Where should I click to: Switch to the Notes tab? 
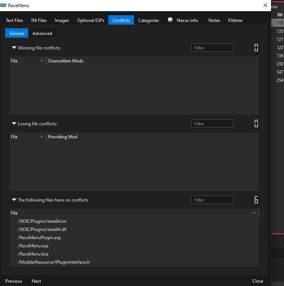[x=214, y=20]
